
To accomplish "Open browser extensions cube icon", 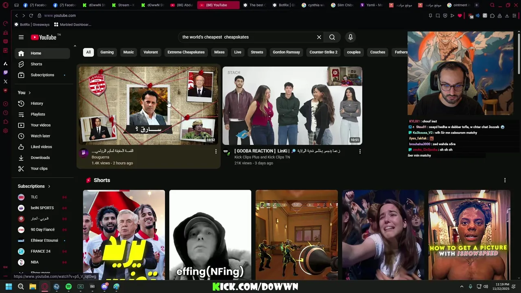I will [492, 15].
